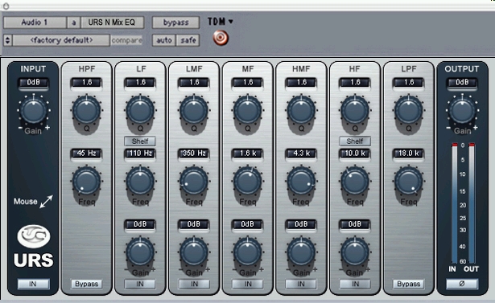The image size is (495, 303).
Task: Click the OUTPUT 0dB value field
Action: [462, 83]
